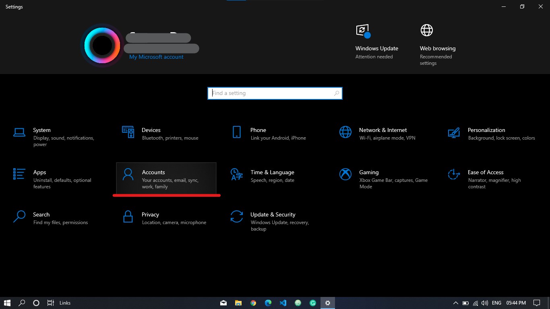
Task: Open Update & Security refresh icon
Action: point(237,216)
